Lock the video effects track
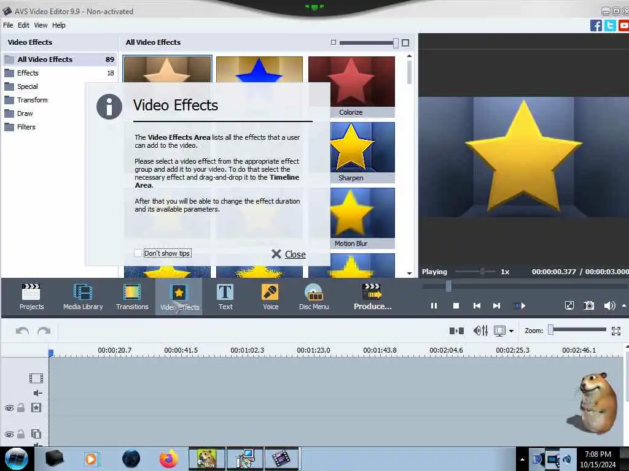Viewport: 629px width, 471px height. point(21,408)
